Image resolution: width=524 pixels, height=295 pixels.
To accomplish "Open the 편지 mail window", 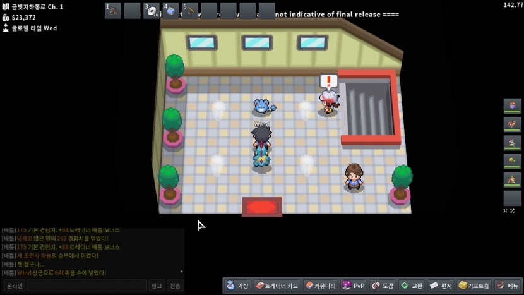I will pos(441,286).
